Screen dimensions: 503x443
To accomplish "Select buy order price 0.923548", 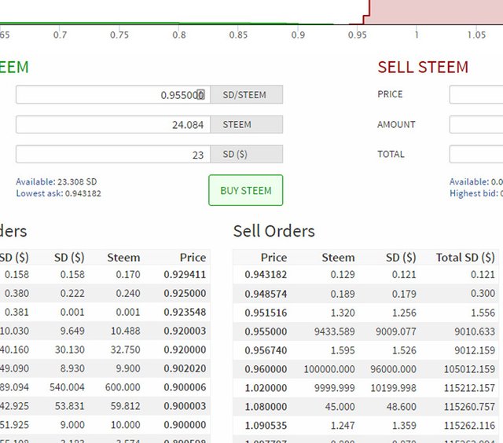I will (185, 312).
